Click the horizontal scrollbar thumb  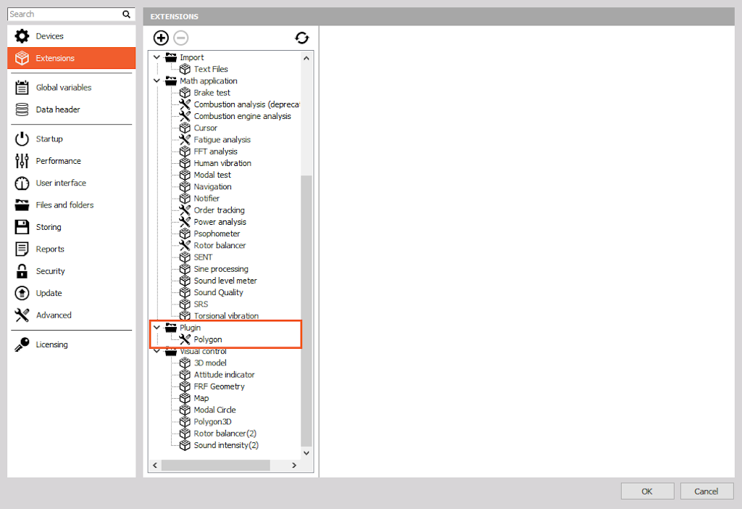(216, 465)
